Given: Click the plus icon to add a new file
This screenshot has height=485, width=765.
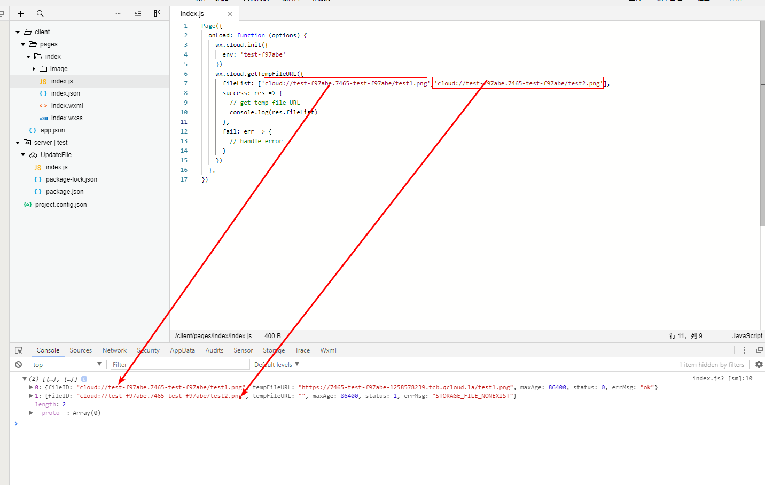Looking at the screenshot, I should pyautogui.click(x=21, y=13).
